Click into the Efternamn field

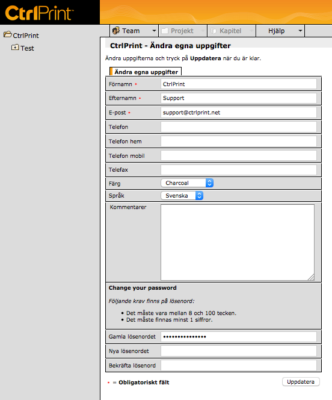coord(239,98)
